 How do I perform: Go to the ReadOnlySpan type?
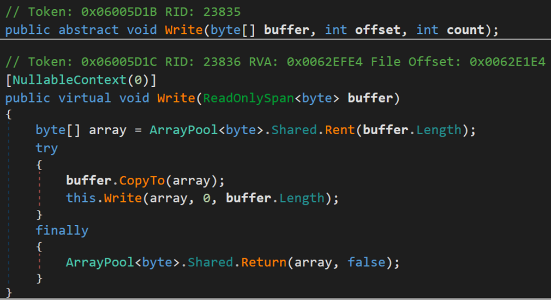click(248, 98)
